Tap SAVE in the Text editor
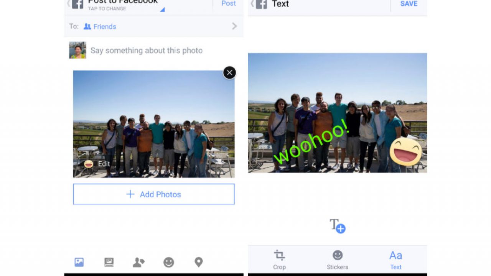Image resolution: width=491 pixels, height=276 pixels. point(409,3)
